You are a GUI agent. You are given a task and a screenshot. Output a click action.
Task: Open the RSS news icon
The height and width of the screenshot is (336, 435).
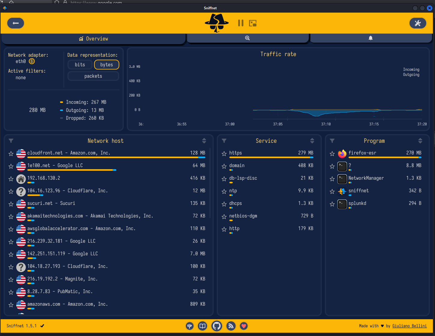pyautogui.click(x=231, y=326)
